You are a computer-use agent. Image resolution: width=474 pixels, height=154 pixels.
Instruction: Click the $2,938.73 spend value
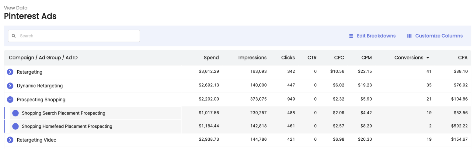[x=209, y=139]
